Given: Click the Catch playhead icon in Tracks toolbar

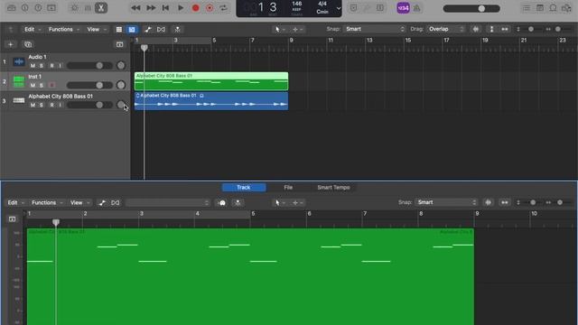Looking at the screenshot, I should [x=177, y=29].
